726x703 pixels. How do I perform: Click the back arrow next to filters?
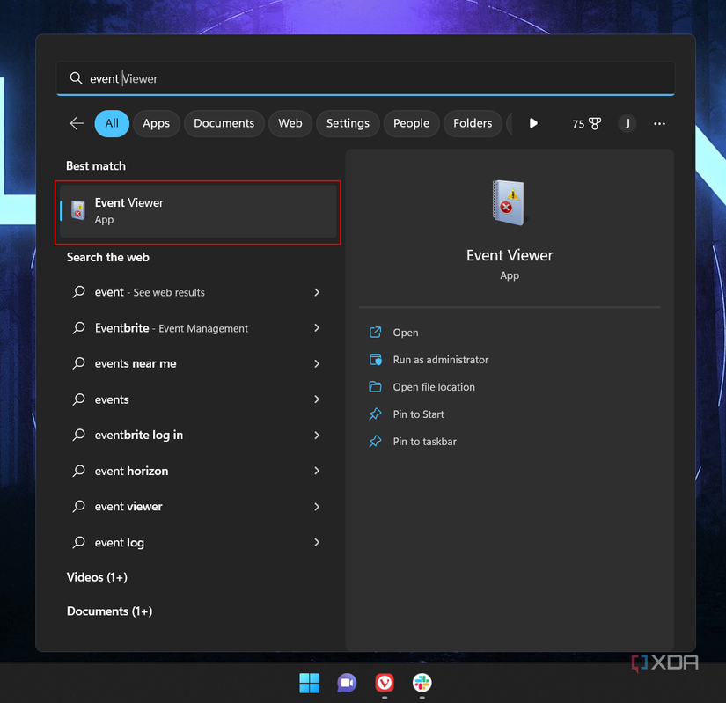click(x=77, y=124)
